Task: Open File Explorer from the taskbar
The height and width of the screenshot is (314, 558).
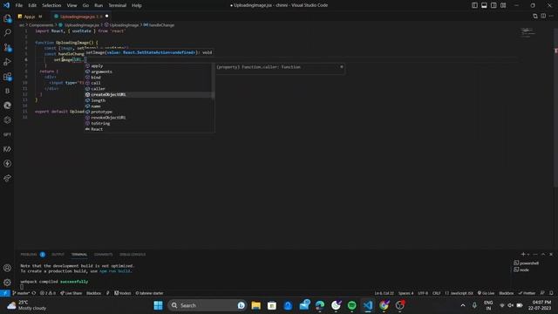Action: (x=255, y=305)
